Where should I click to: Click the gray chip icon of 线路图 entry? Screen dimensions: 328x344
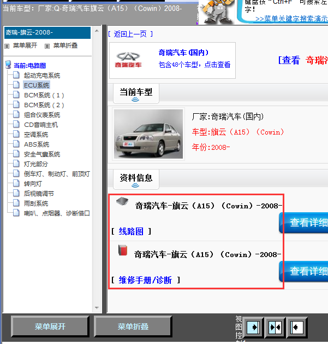(x=122, y=201)
